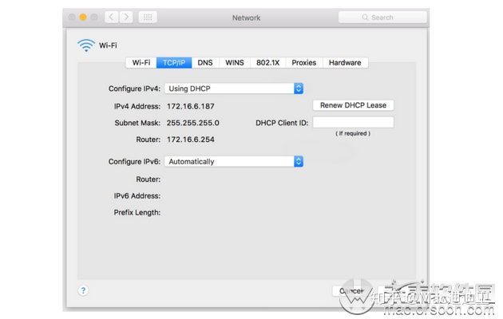Open the 802.1X tab
The width and height of the screenshot is (503, 319).
point(267,62)
